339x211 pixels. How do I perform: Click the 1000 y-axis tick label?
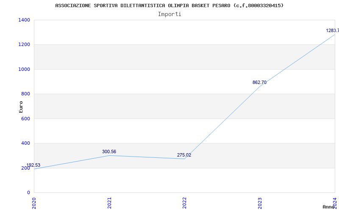(24, 69)
